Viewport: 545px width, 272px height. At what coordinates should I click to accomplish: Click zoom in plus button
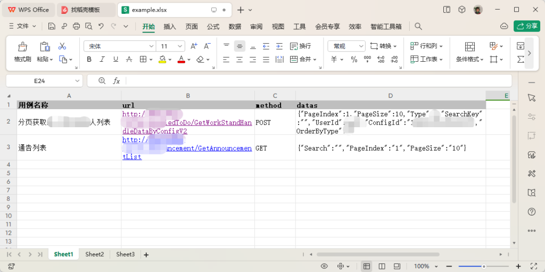click(x=518, y=267)
